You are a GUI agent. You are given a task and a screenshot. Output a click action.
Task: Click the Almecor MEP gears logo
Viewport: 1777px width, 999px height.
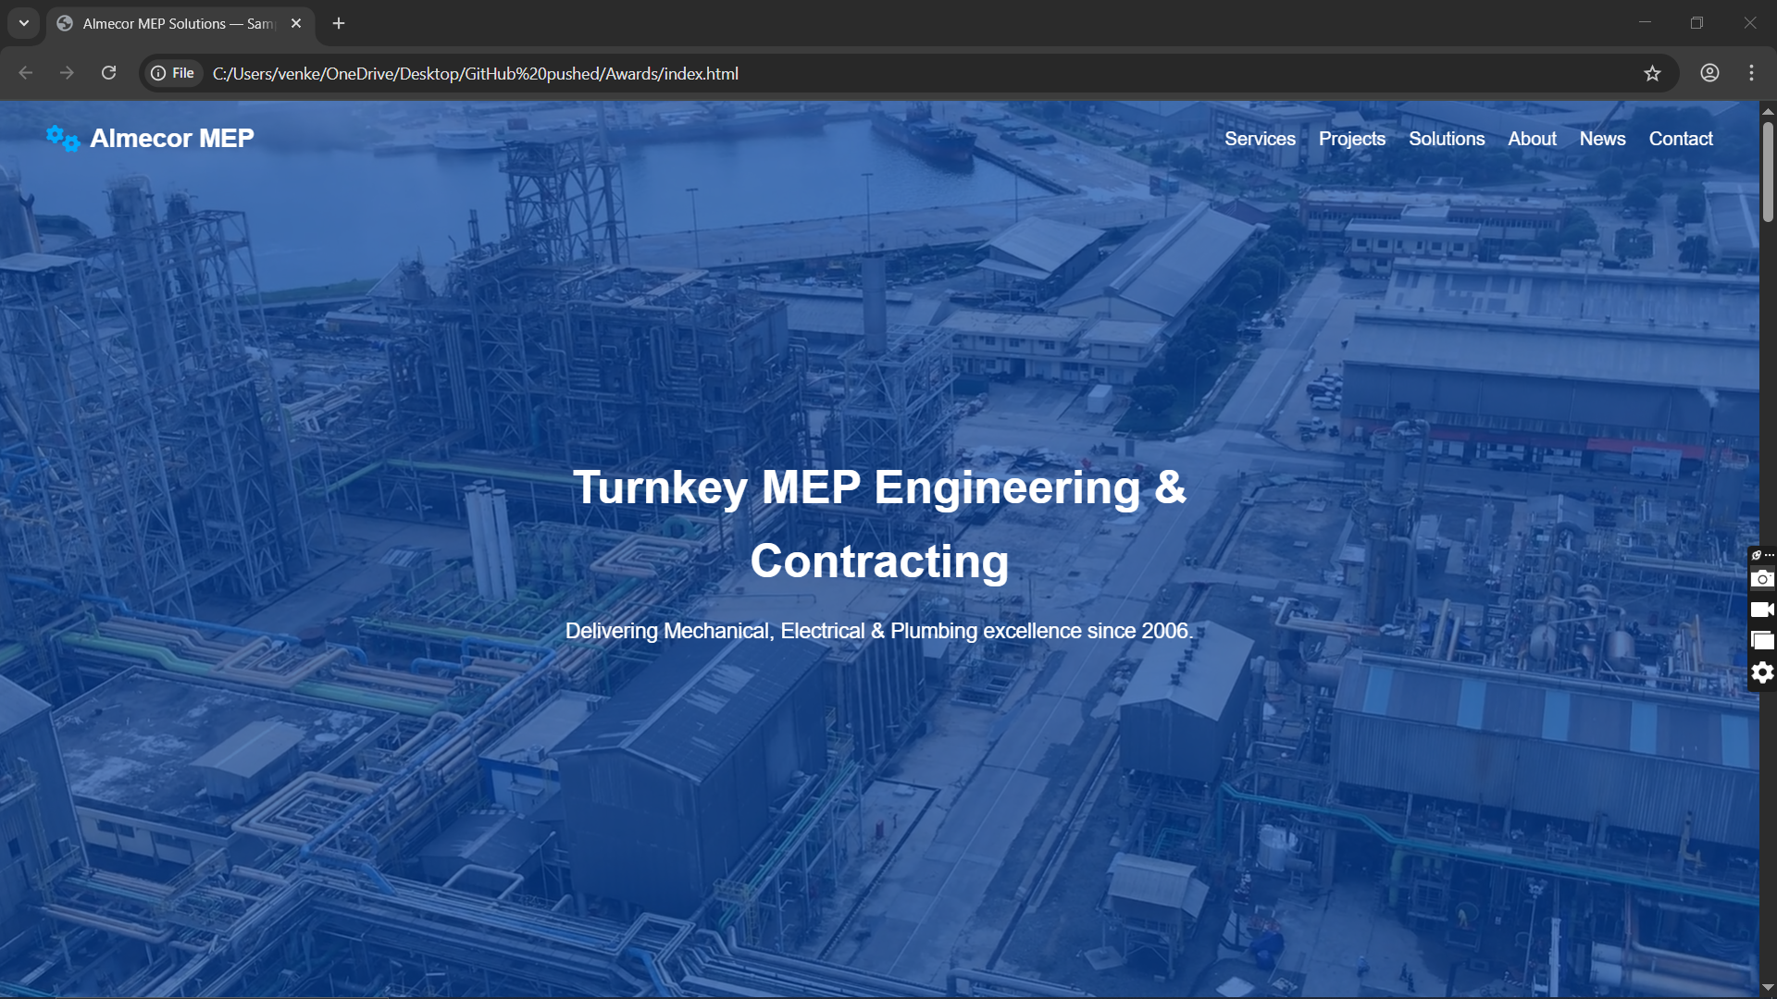[62, 139]
